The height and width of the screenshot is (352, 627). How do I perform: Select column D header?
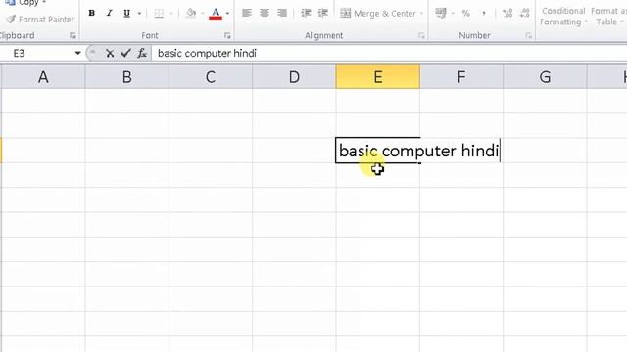[294, 76]
